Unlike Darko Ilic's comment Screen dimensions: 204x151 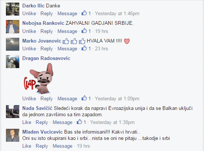click(29, 13)
